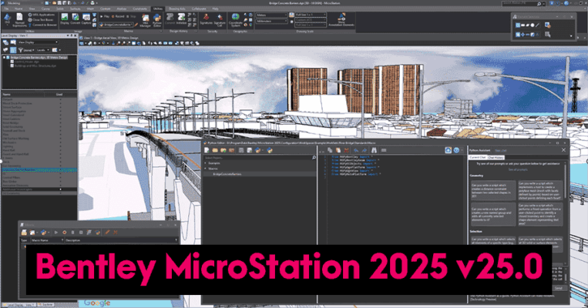
Task: Click Initialize in Design History group
Action: tap(182, 18)
